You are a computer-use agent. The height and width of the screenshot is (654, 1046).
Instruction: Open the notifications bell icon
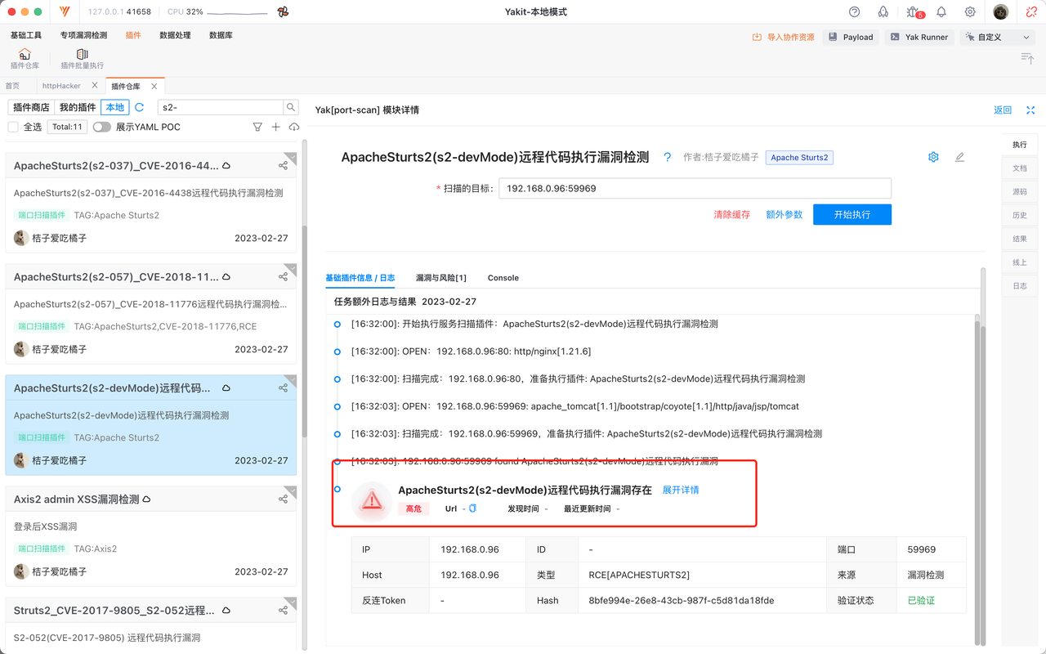click(x=941, y=12)
